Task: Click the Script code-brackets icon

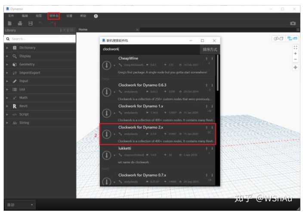Action: click(x=15, y=114)
